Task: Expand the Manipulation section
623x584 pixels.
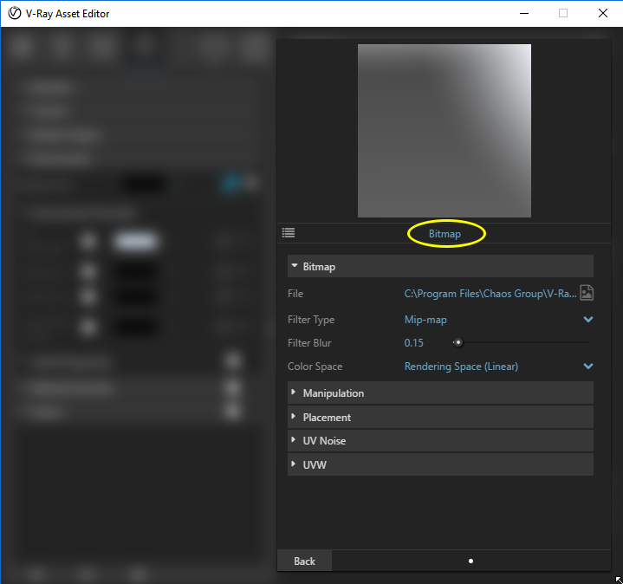Action: tap(440, 393)
